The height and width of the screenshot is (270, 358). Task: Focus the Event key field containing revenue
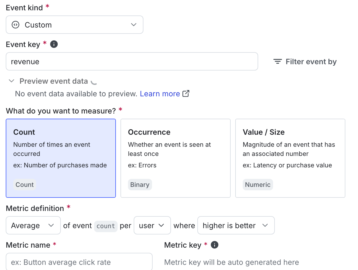pos(132,61)
